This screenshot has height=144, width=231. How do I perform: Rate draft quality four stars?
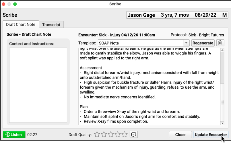[118, 135]
